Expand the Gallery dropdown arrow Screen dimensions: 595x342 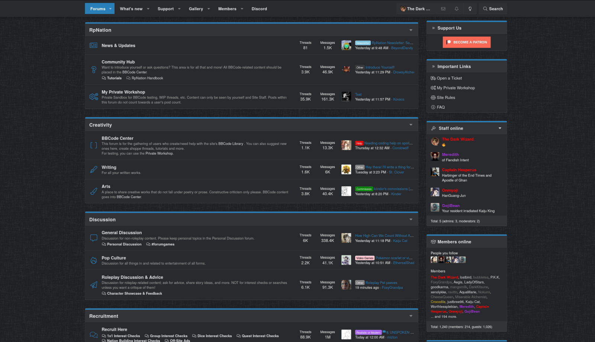click(x=209, y=9)
